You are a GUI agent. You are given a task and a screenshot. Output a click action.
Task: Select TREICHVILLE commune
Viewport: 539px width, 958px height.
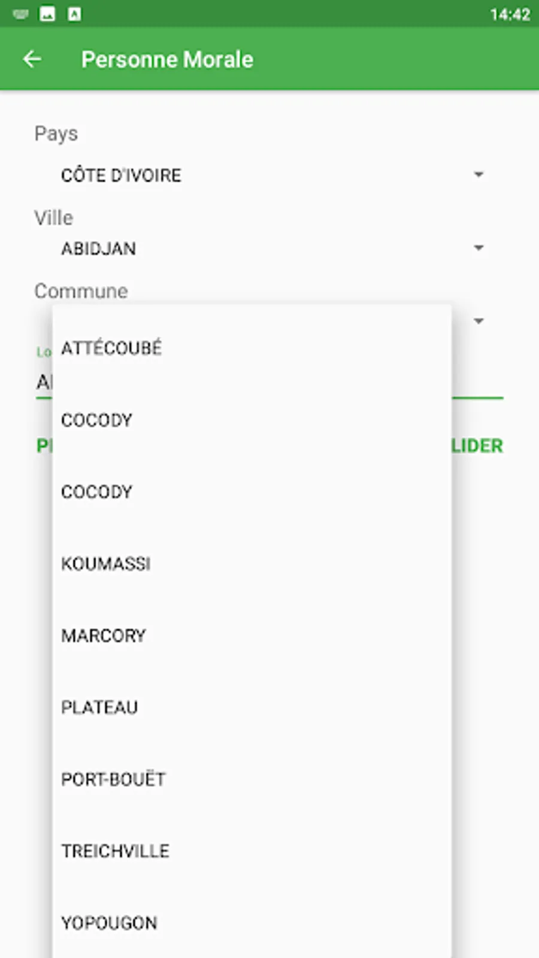pos(115,851)
